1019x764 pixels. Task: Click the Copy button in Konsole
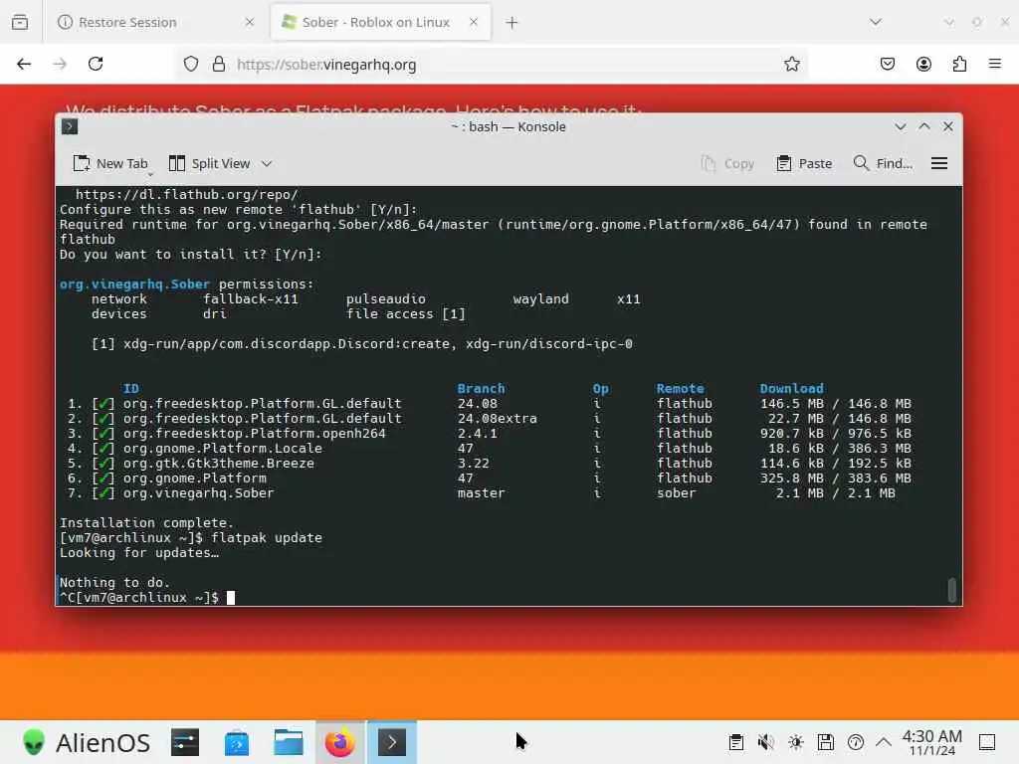pos(727,164)
